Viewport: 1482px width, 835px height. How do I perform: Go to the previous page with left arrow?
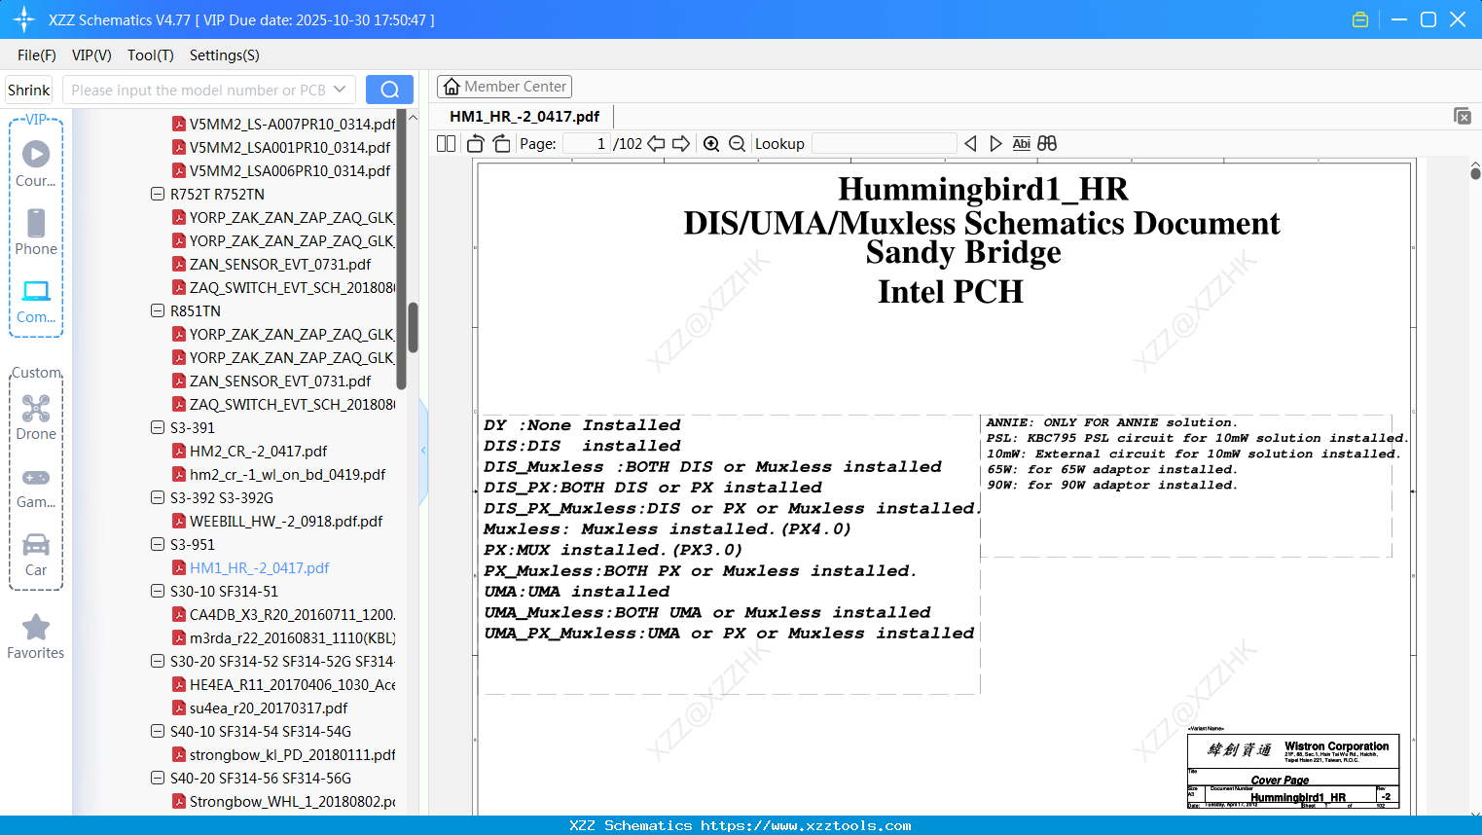(x=656, y=144)
